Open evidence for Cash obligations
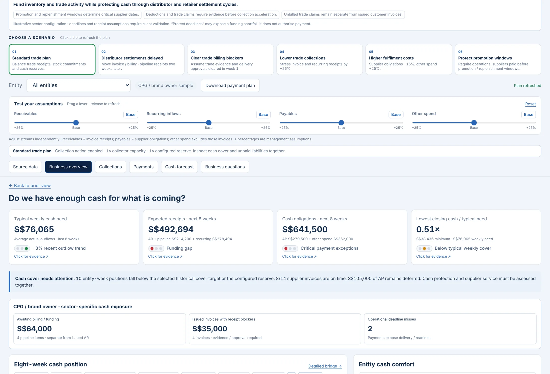 [x=299, y=256]
